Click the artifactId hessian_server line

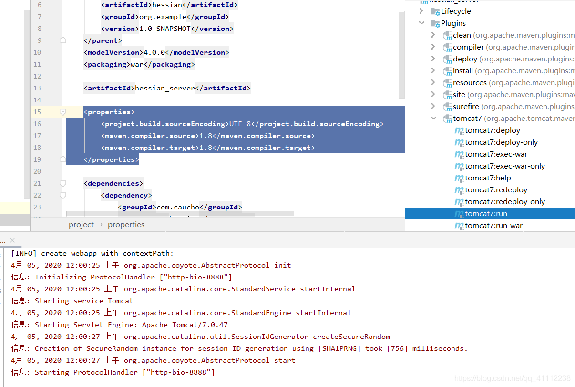167,88
